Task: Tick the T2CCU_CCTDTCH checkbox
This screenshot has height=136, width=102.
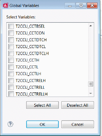Action: tap(11, 40)
